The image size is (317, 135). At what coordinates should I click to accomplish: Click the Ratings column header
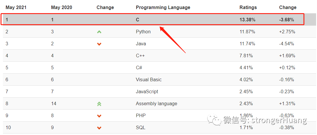(248, 7)
